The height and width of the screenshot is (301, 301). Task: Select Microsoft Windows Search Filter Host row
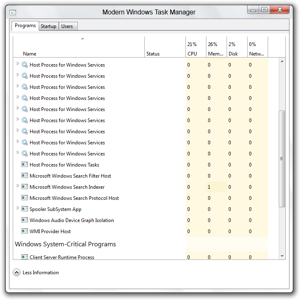click(x=141, y=176)
